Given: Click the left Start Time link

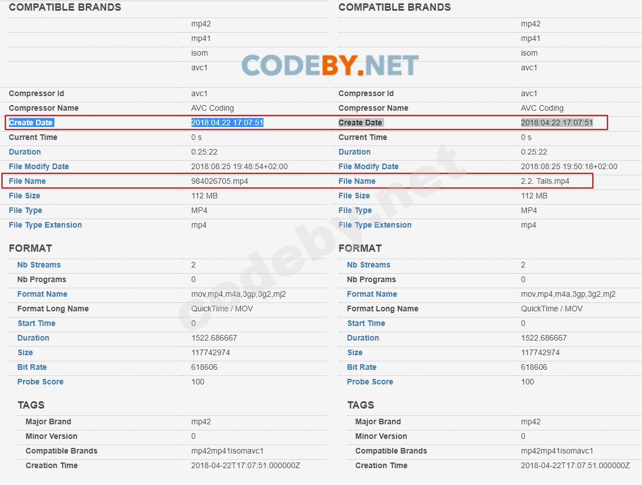Looking at the screenshot, I should point(36,323).
